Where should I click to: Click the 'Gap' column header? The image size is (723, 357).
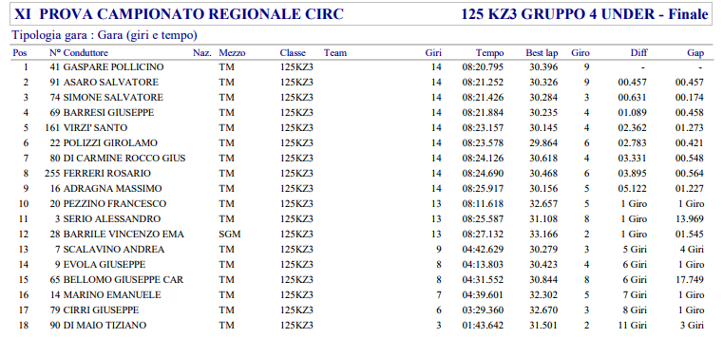point(695,53)
